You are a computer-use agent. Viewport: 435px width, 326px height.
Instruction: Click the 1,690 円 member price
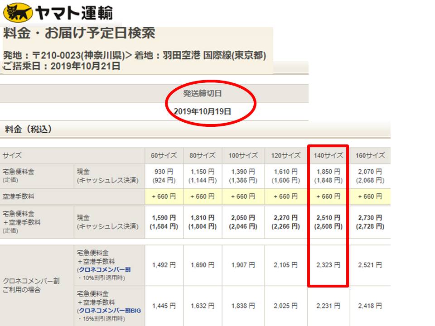(203, 265)
